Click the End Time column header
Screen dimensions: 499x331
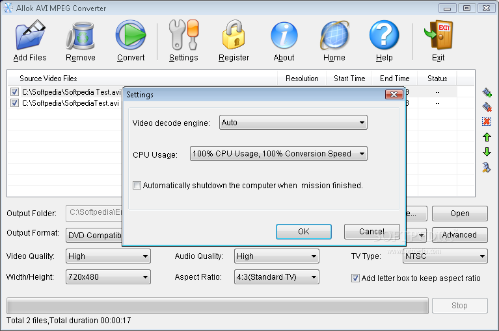[395, 79]
